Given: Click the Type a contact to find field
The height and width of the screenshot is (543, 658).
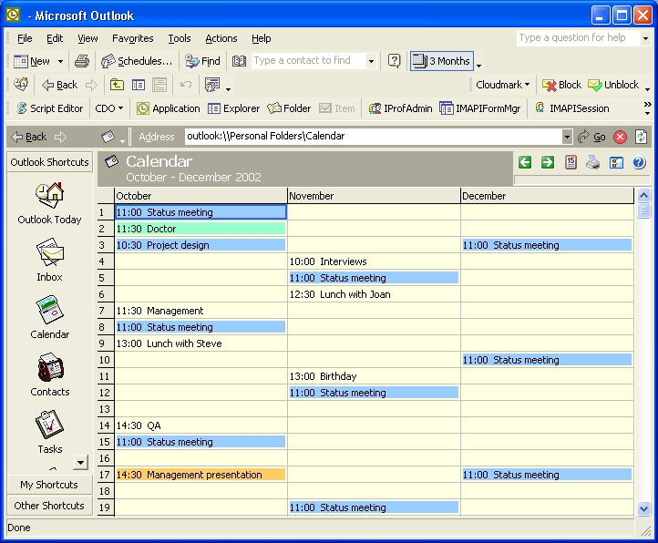Looking at the screenshot, I should 308,61.
